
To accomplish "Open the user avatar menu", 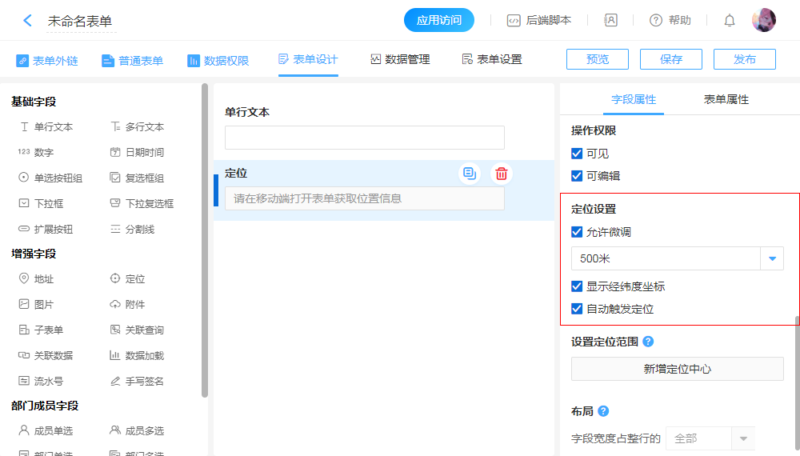I will tap(763, 21).
